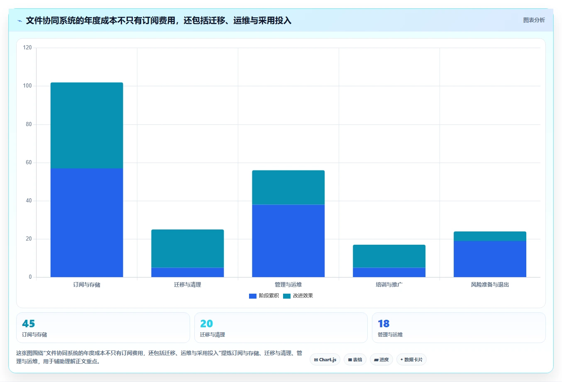Click the y-axis value 80
The width and height of the screenshot is (562, 382).
point(29,124)
